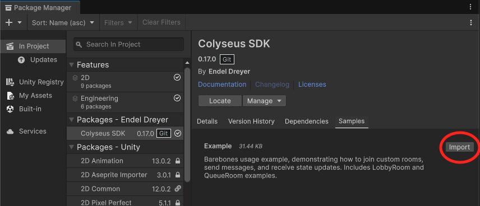Select In Project in the sidebar
Image resolution: width=480 pixels, height=206 pixels.
[33, 46]
